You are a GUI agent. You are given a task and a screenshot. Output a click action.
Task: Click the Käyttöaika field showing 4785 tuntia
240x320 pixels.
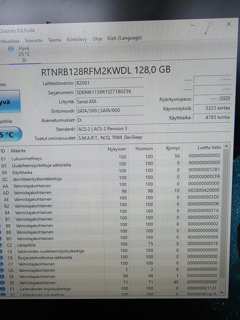[x=212, y=117]
